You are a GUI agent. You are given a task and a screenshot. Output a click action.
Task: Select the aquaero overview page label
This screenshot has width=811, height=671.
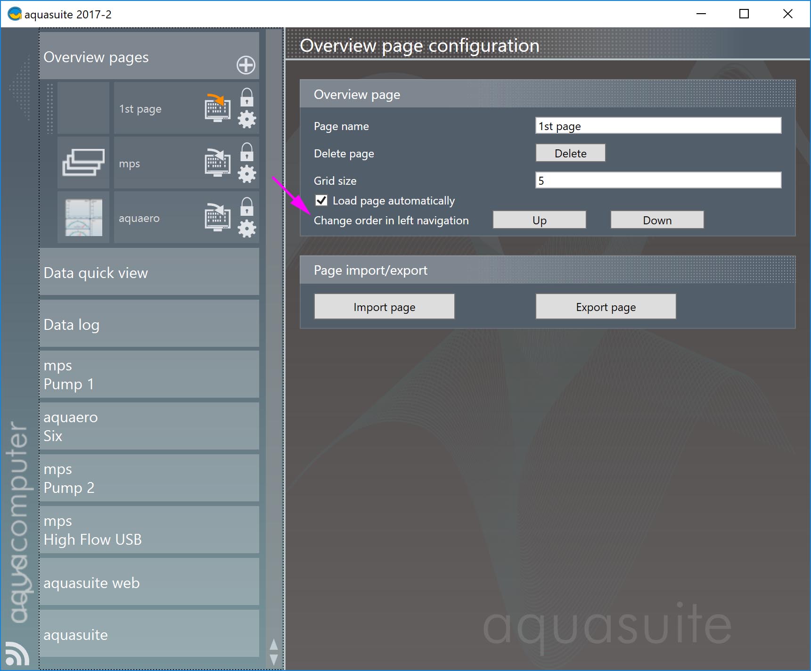tap(139, 218)
